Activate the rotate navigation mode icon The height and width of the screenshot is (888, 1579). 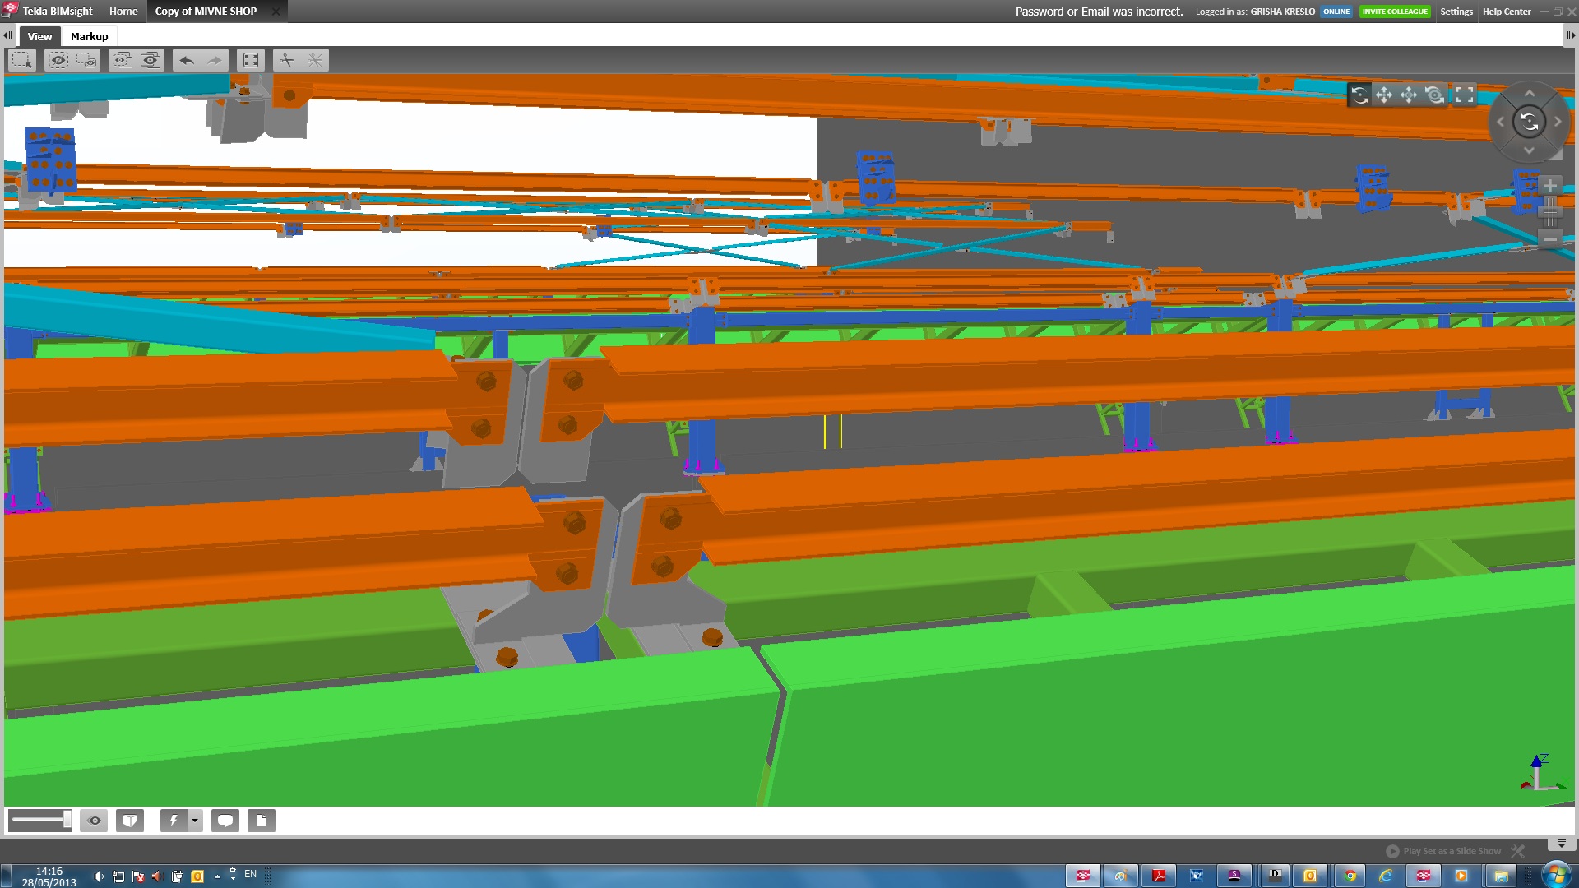(x=1359, y=95)
